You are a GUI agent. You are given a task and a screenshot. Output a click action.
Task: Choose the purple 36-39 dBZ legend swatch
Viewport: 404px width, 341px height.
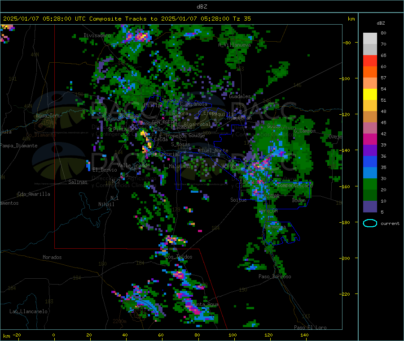pos(370,151)
